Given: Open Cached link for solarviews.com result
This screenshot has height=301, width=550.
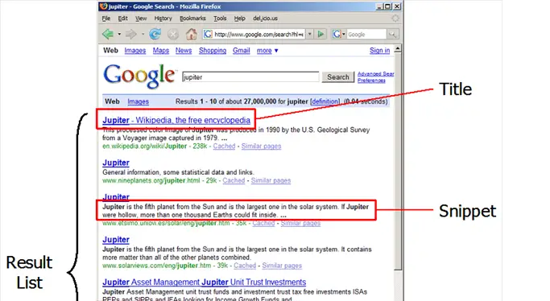Looking at the screenshot, I should (x=245, y=266).
